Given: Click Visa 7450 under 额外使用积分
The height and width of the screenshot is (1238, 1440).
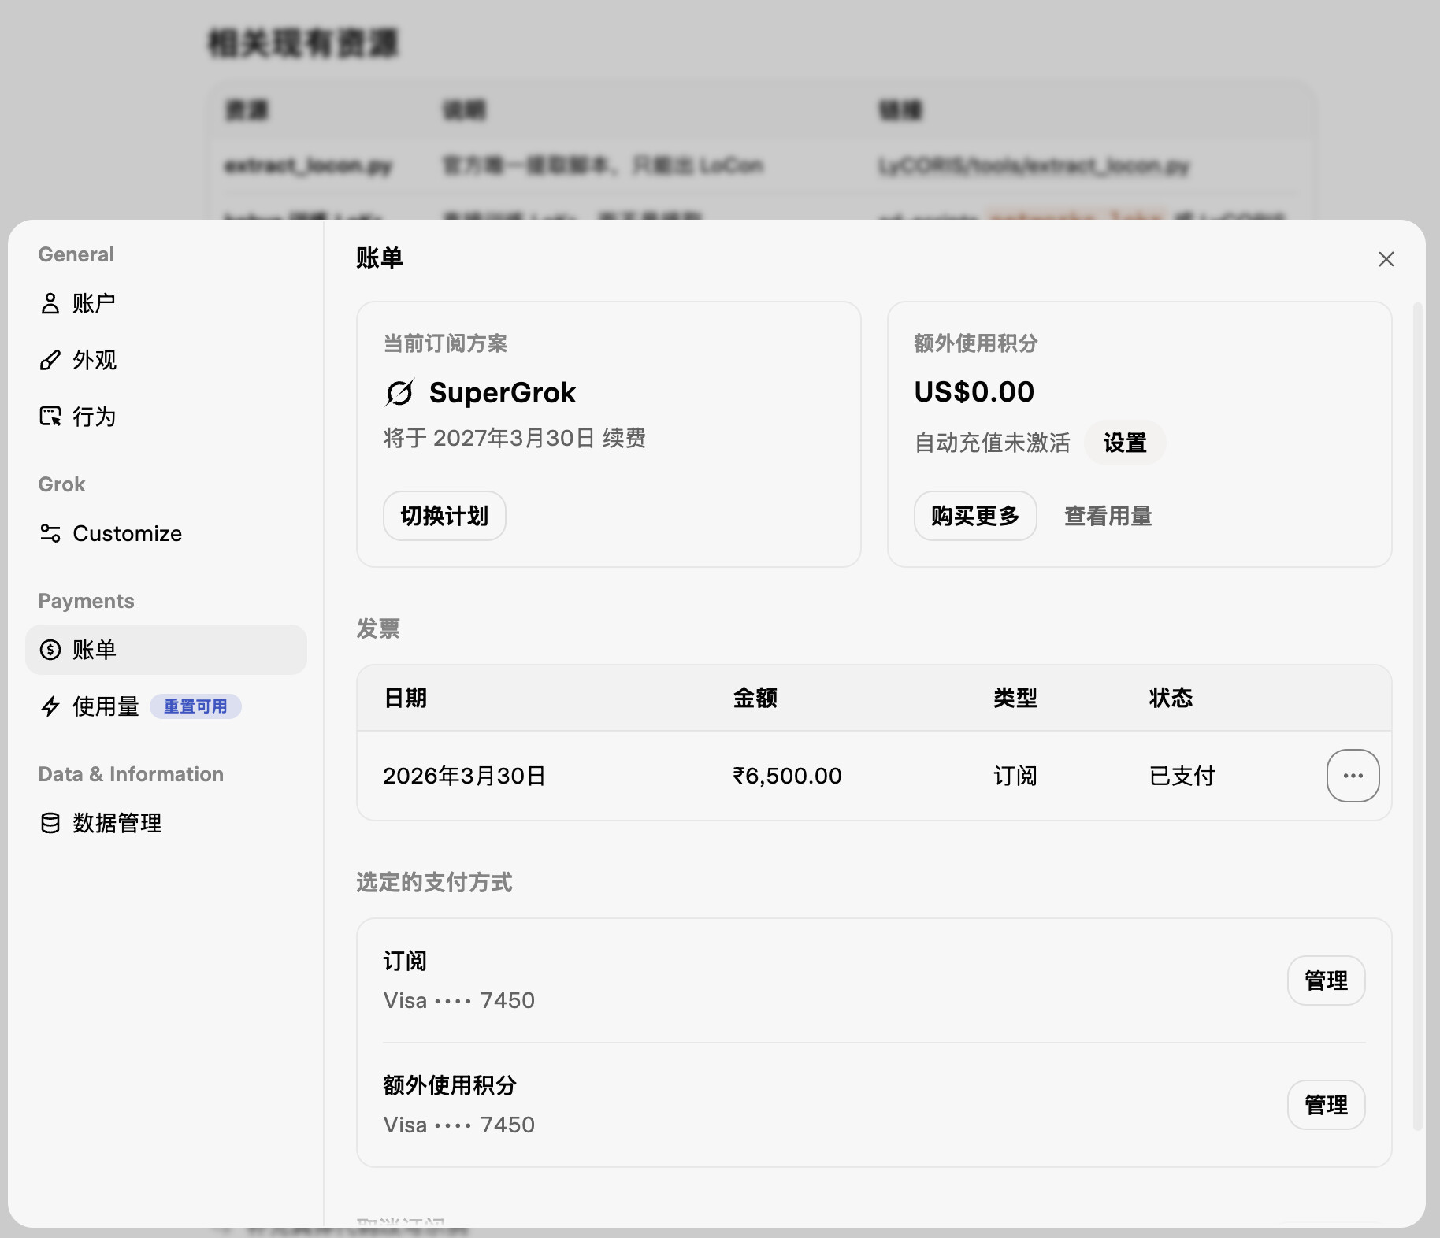Looking at the screenshot, I should click(x=459, y=1125).
